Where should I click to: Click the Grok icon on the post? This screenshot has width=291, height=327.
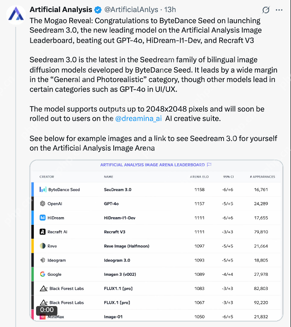pos(266,10)
